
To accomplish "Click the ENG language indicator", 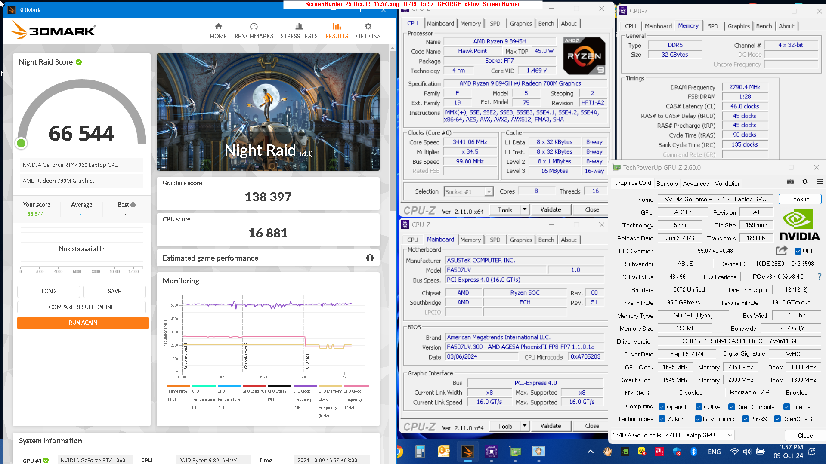I will [714, 452].
